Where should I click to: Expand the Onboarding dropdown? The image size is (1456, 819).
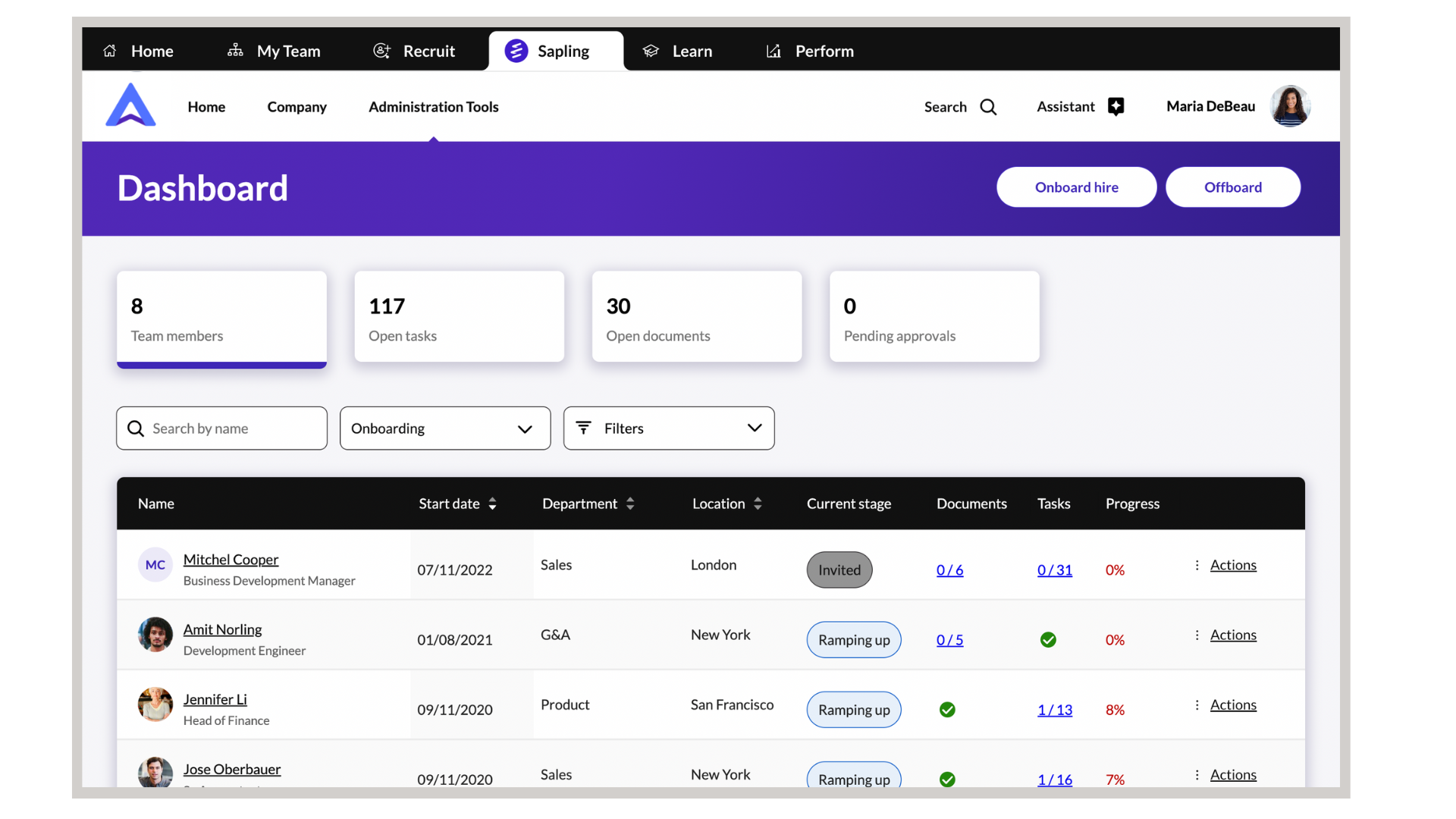click(x=445, y=428)
